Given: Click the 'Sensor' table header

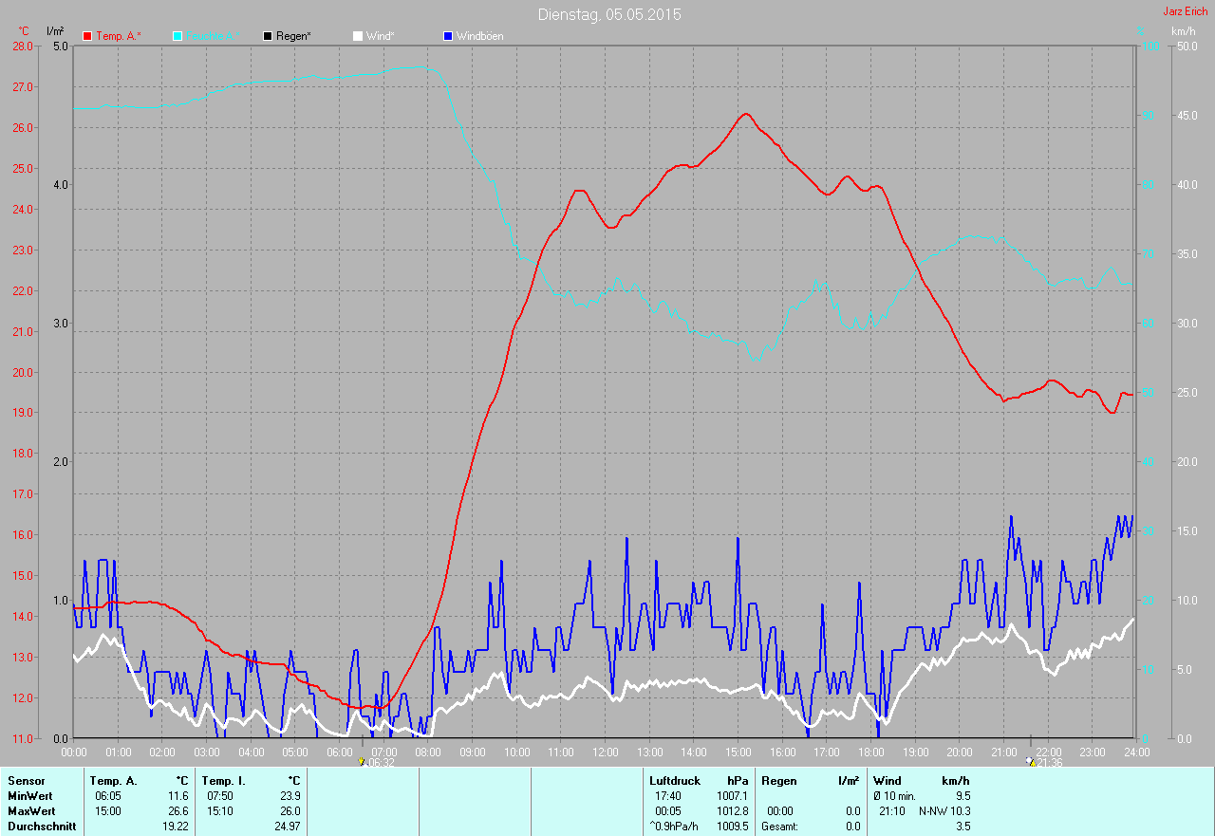Looking at the screenshot, I should pyautogui.click(x=26, y=781).
